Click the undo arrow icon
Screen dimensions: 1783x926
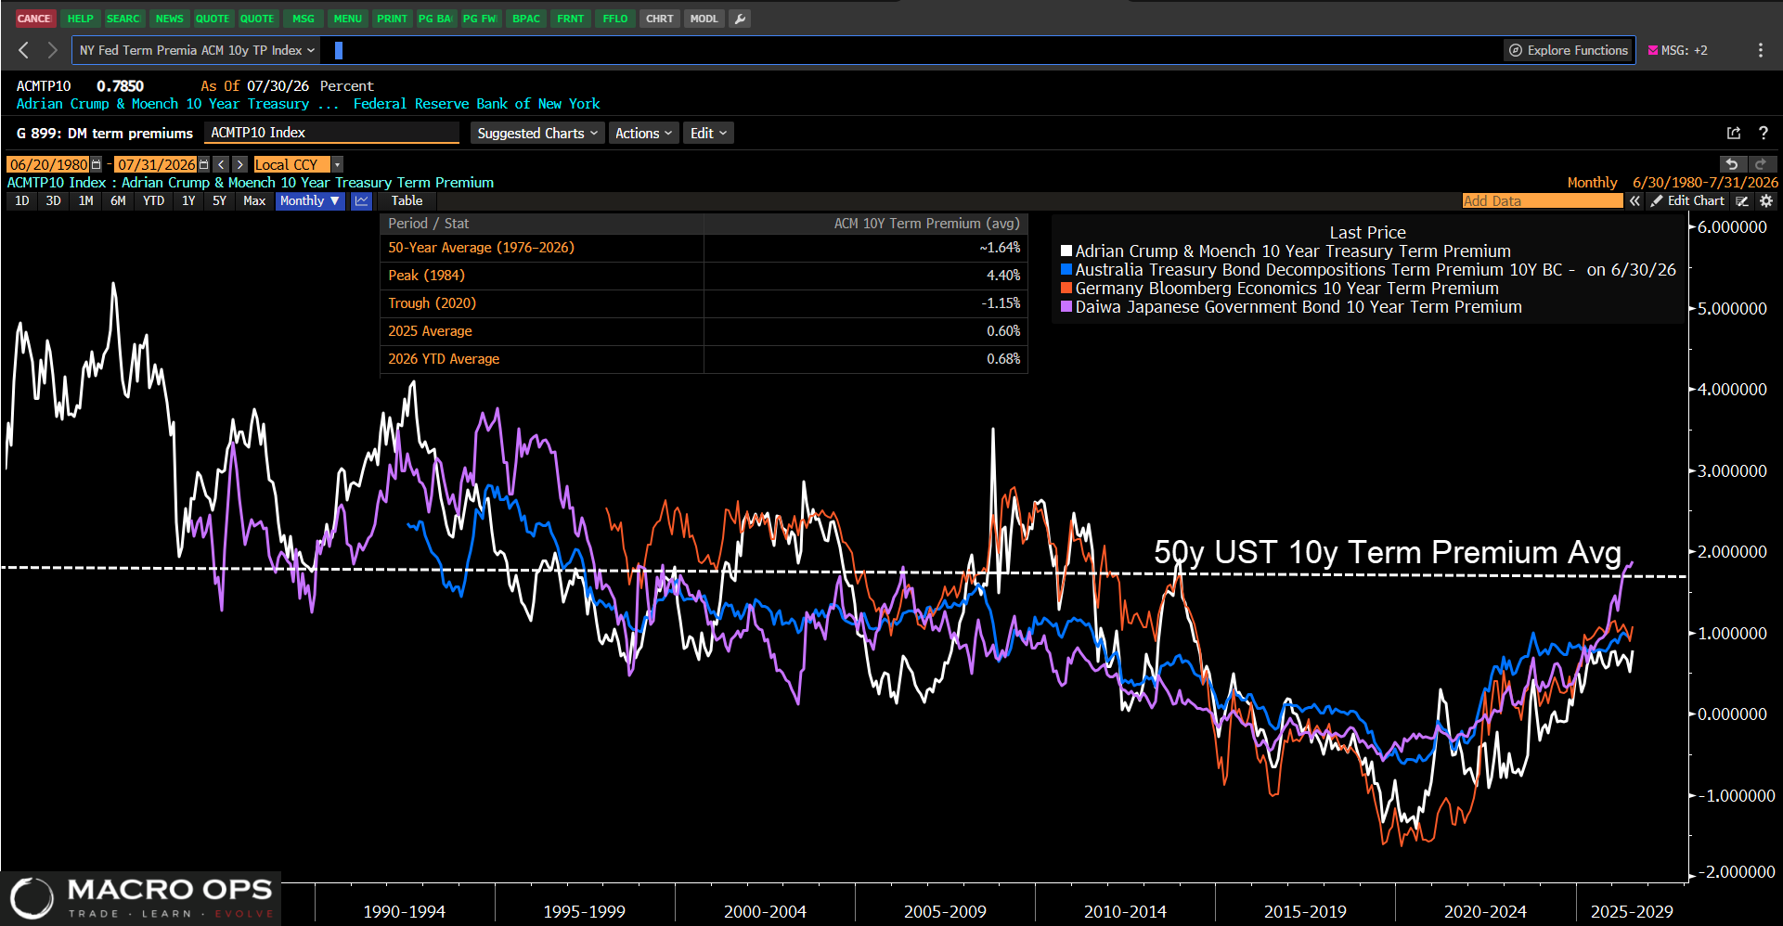(x=1732, y=164)
